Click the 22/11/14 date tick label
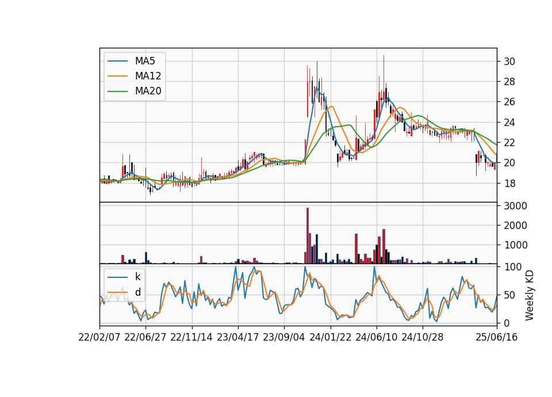 191,337
